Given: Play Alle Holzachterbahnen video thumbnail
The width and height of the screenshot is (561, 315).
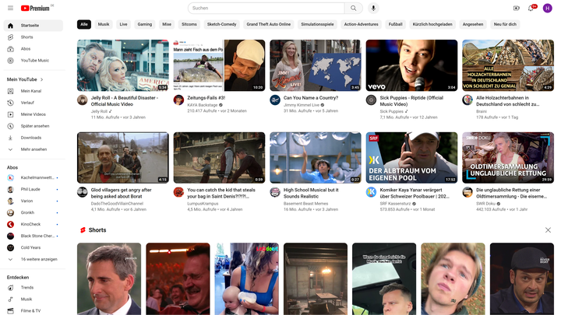Looking at the screenshot, I should [508, 65].
